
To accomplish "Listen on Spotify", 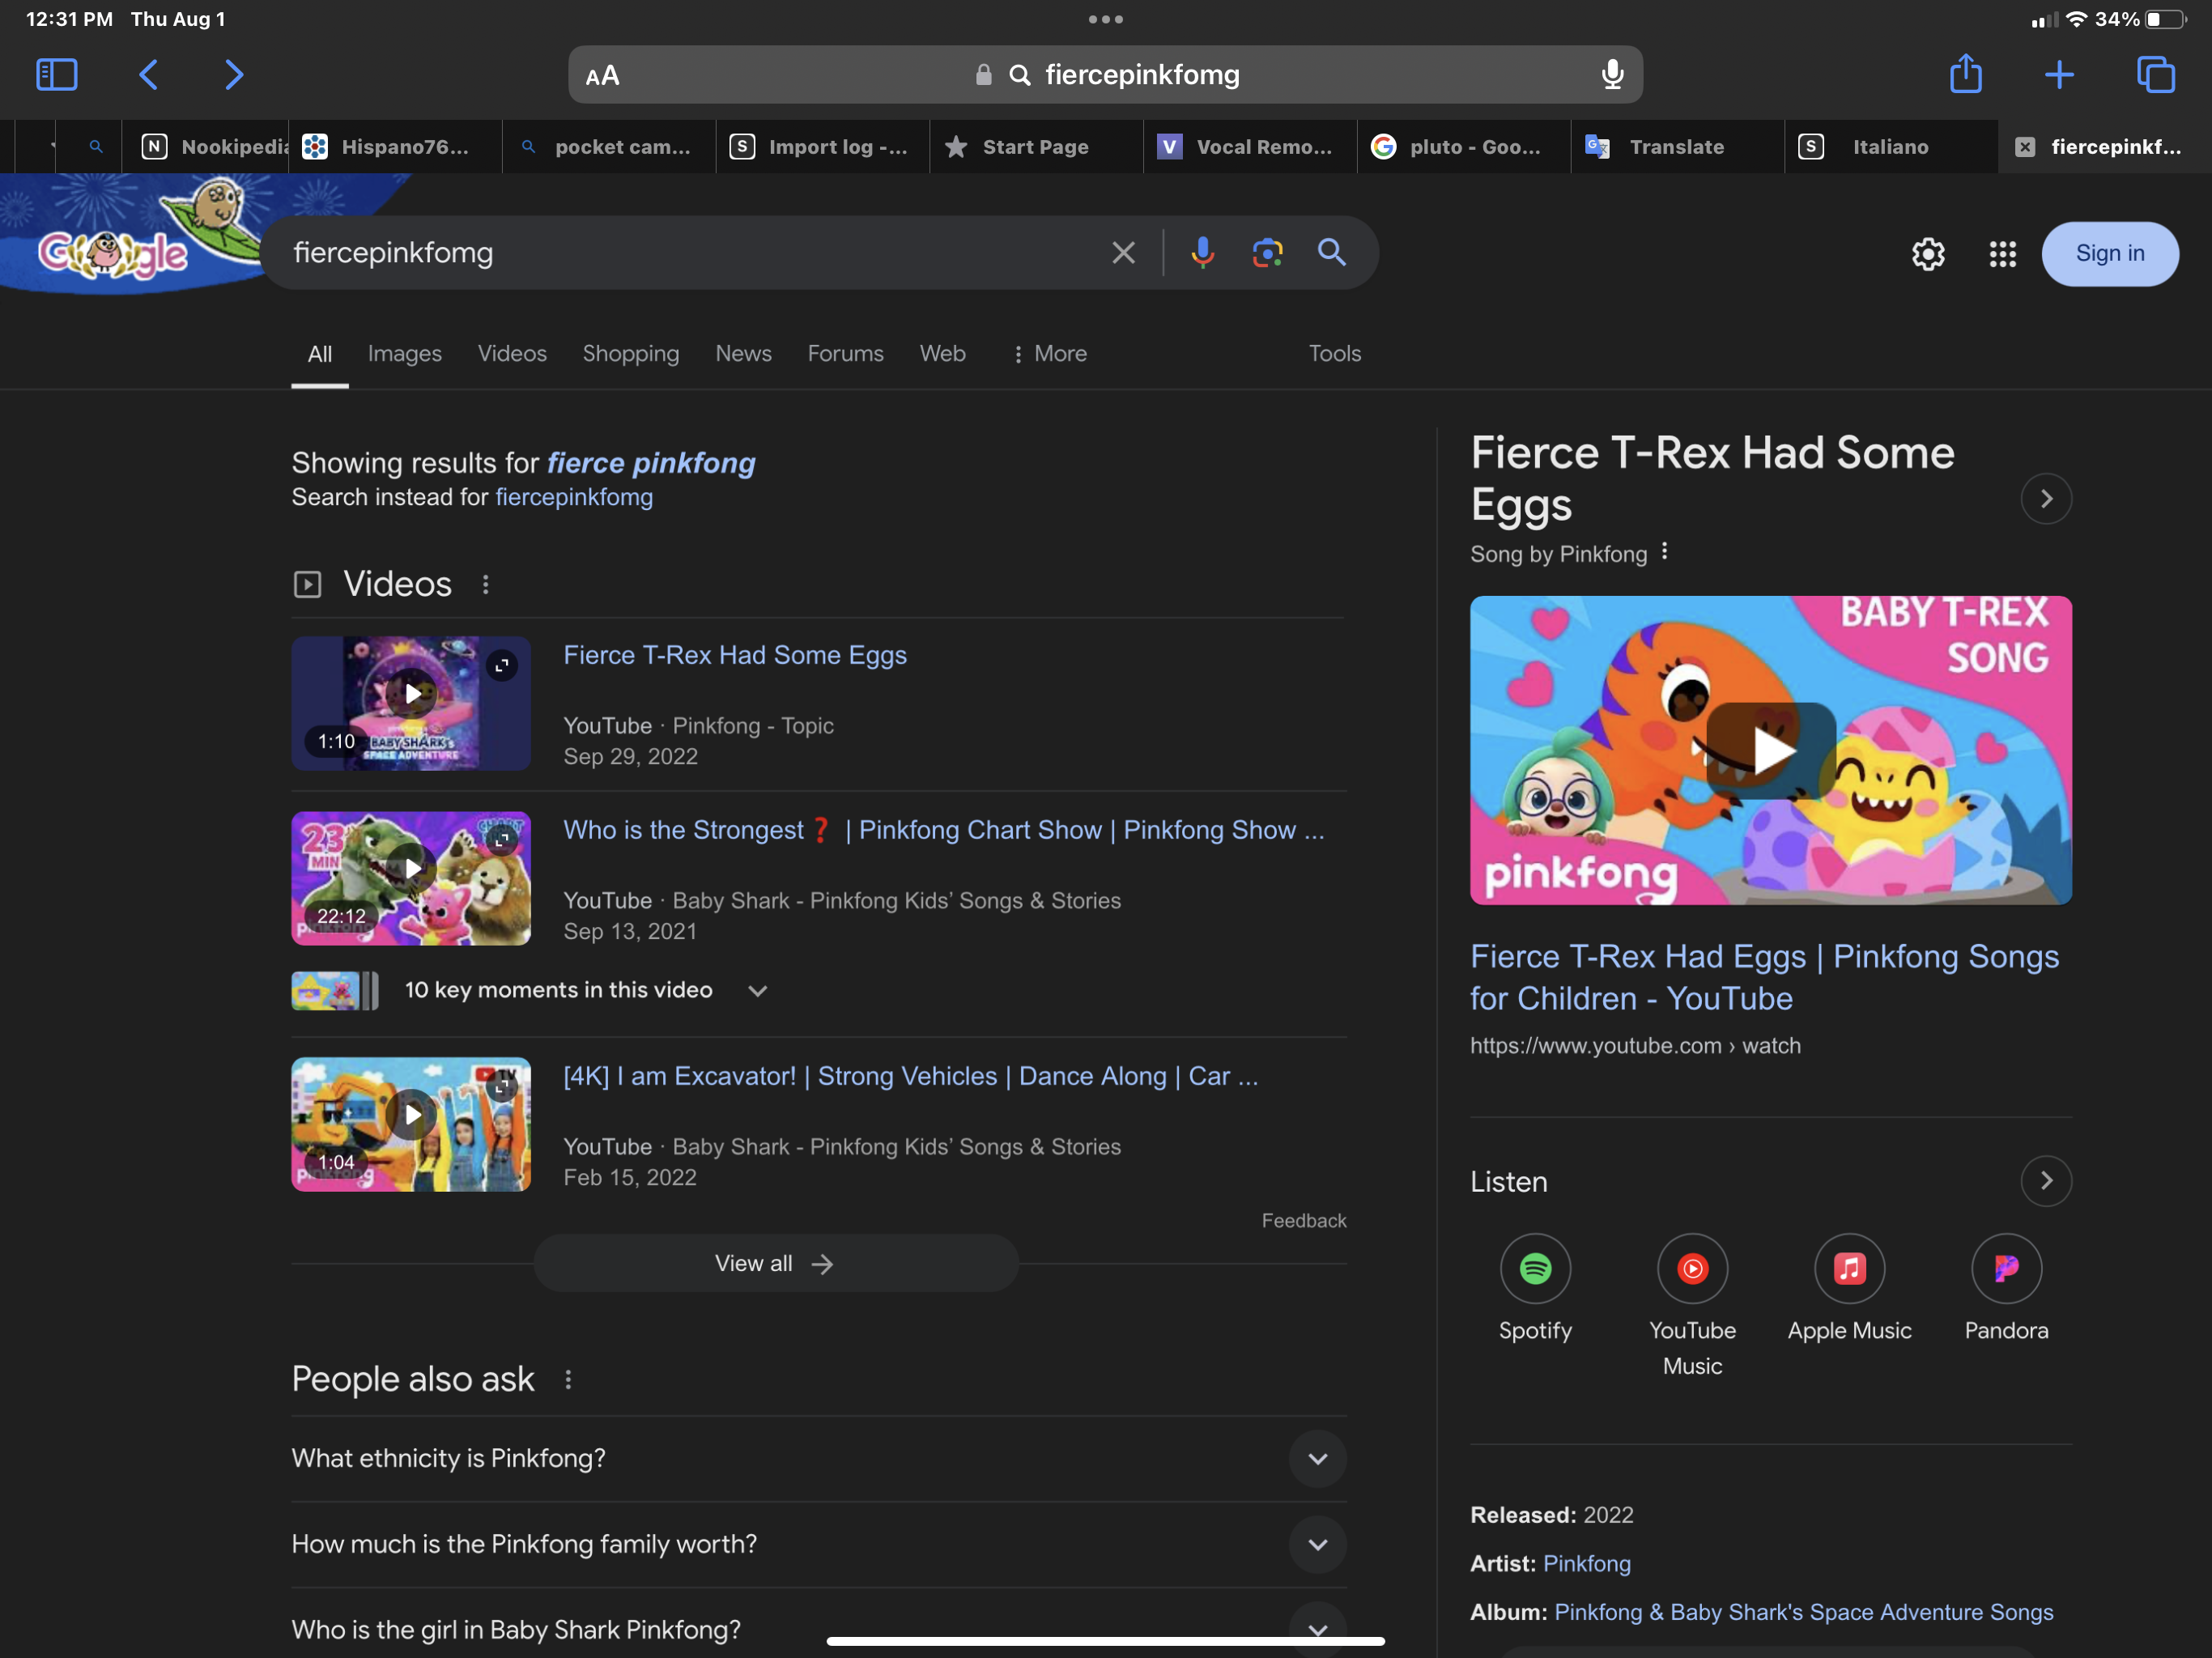I will point(1535,1269).
